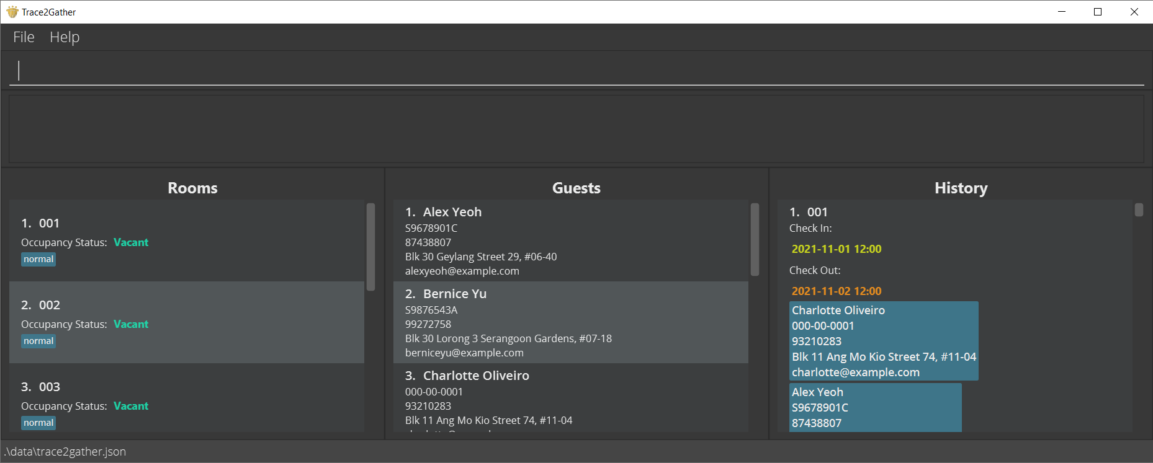Click the Rooms list scrollbar
Viewport: 1153px width, 463px height.
click(x=370, y=247)
